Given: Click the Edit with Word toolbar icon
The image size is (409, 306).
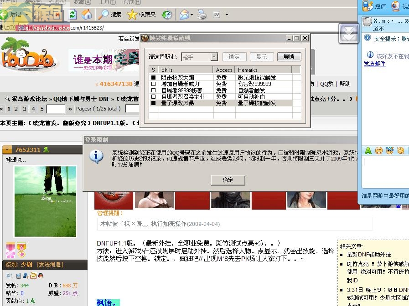Looking at the screenshot, I should [x=216, y=15].
